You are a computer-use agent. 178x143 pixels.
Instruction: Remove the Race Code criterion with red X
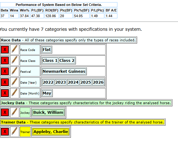point(5,49)
